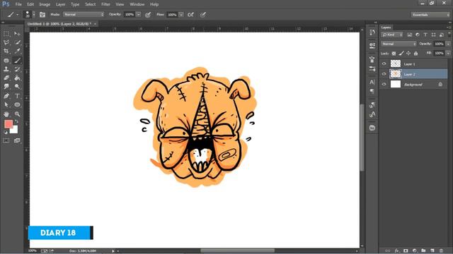The height and width of the screenshot is (254, 453).
Task: Open the painting Mode dropdown
Action: coord(84,14)
